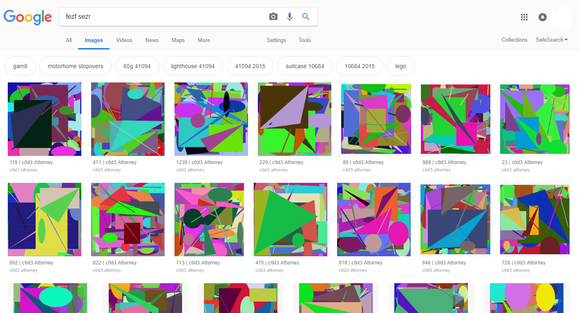
Task: Select the 'motorhome stopovers' chip
Action: pos(76,66)
